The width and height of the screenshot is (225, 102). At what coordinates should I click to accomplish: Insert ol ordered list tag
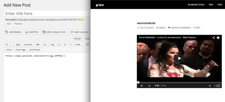click(x=65, y=44)
